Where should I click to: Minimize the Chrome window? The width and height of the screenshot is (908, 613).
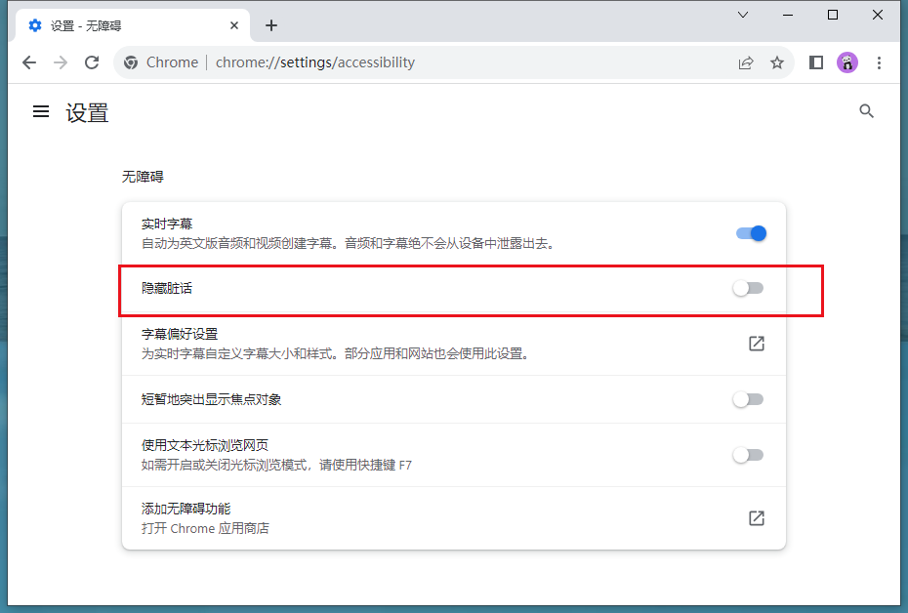click(788, 15)
